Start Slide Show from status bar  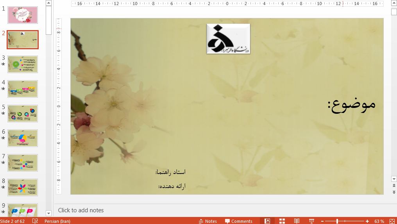pos(311,221)
